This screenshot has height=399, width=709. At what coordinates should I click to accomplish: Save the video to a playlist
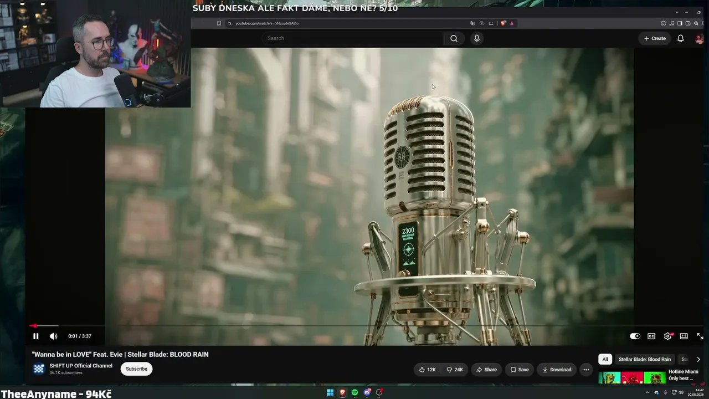(520, 370)
